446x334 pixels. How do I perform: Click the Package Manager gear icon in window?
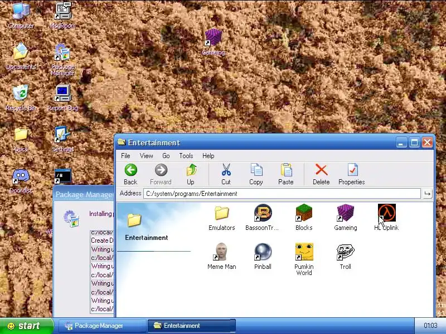71,219
